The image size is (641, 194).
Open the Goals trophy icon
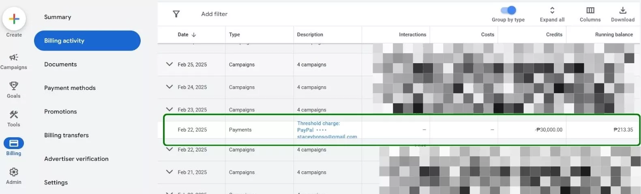tap(14, 85)
